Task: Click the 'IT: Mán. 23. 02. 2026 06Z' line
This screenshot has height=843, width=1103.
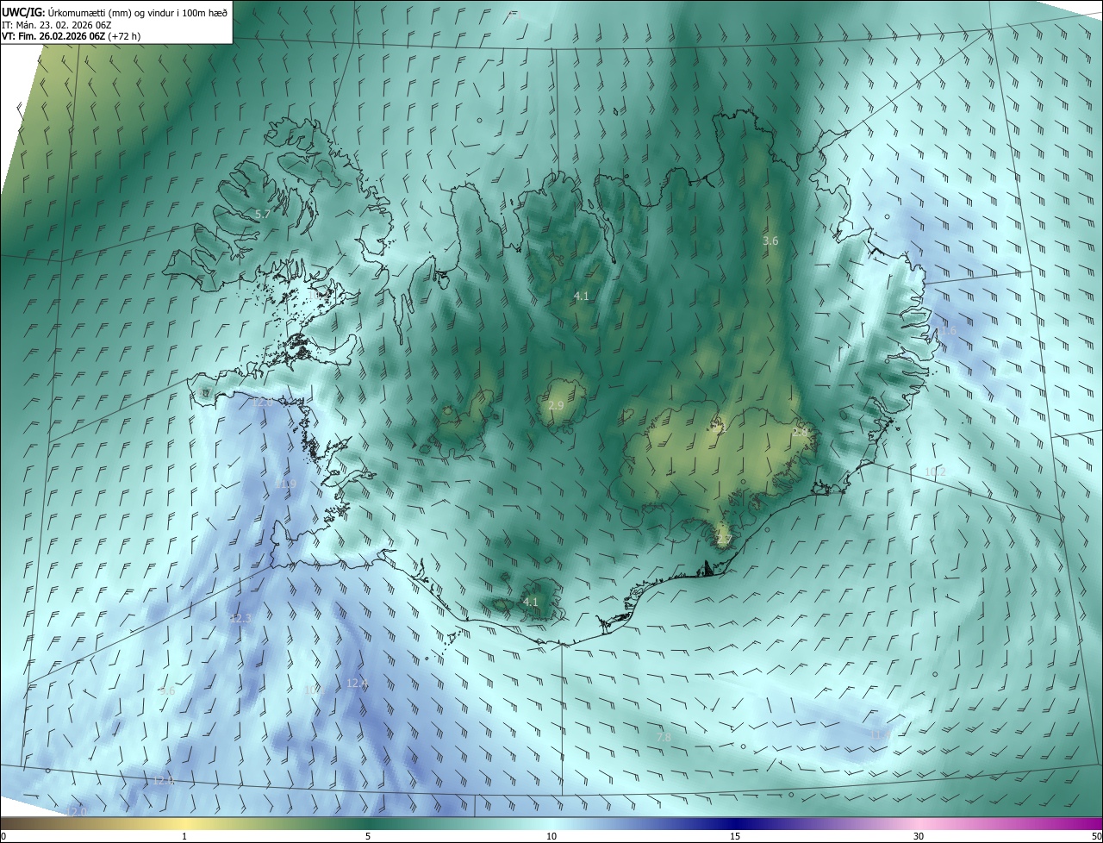Action: pos(56,24)
